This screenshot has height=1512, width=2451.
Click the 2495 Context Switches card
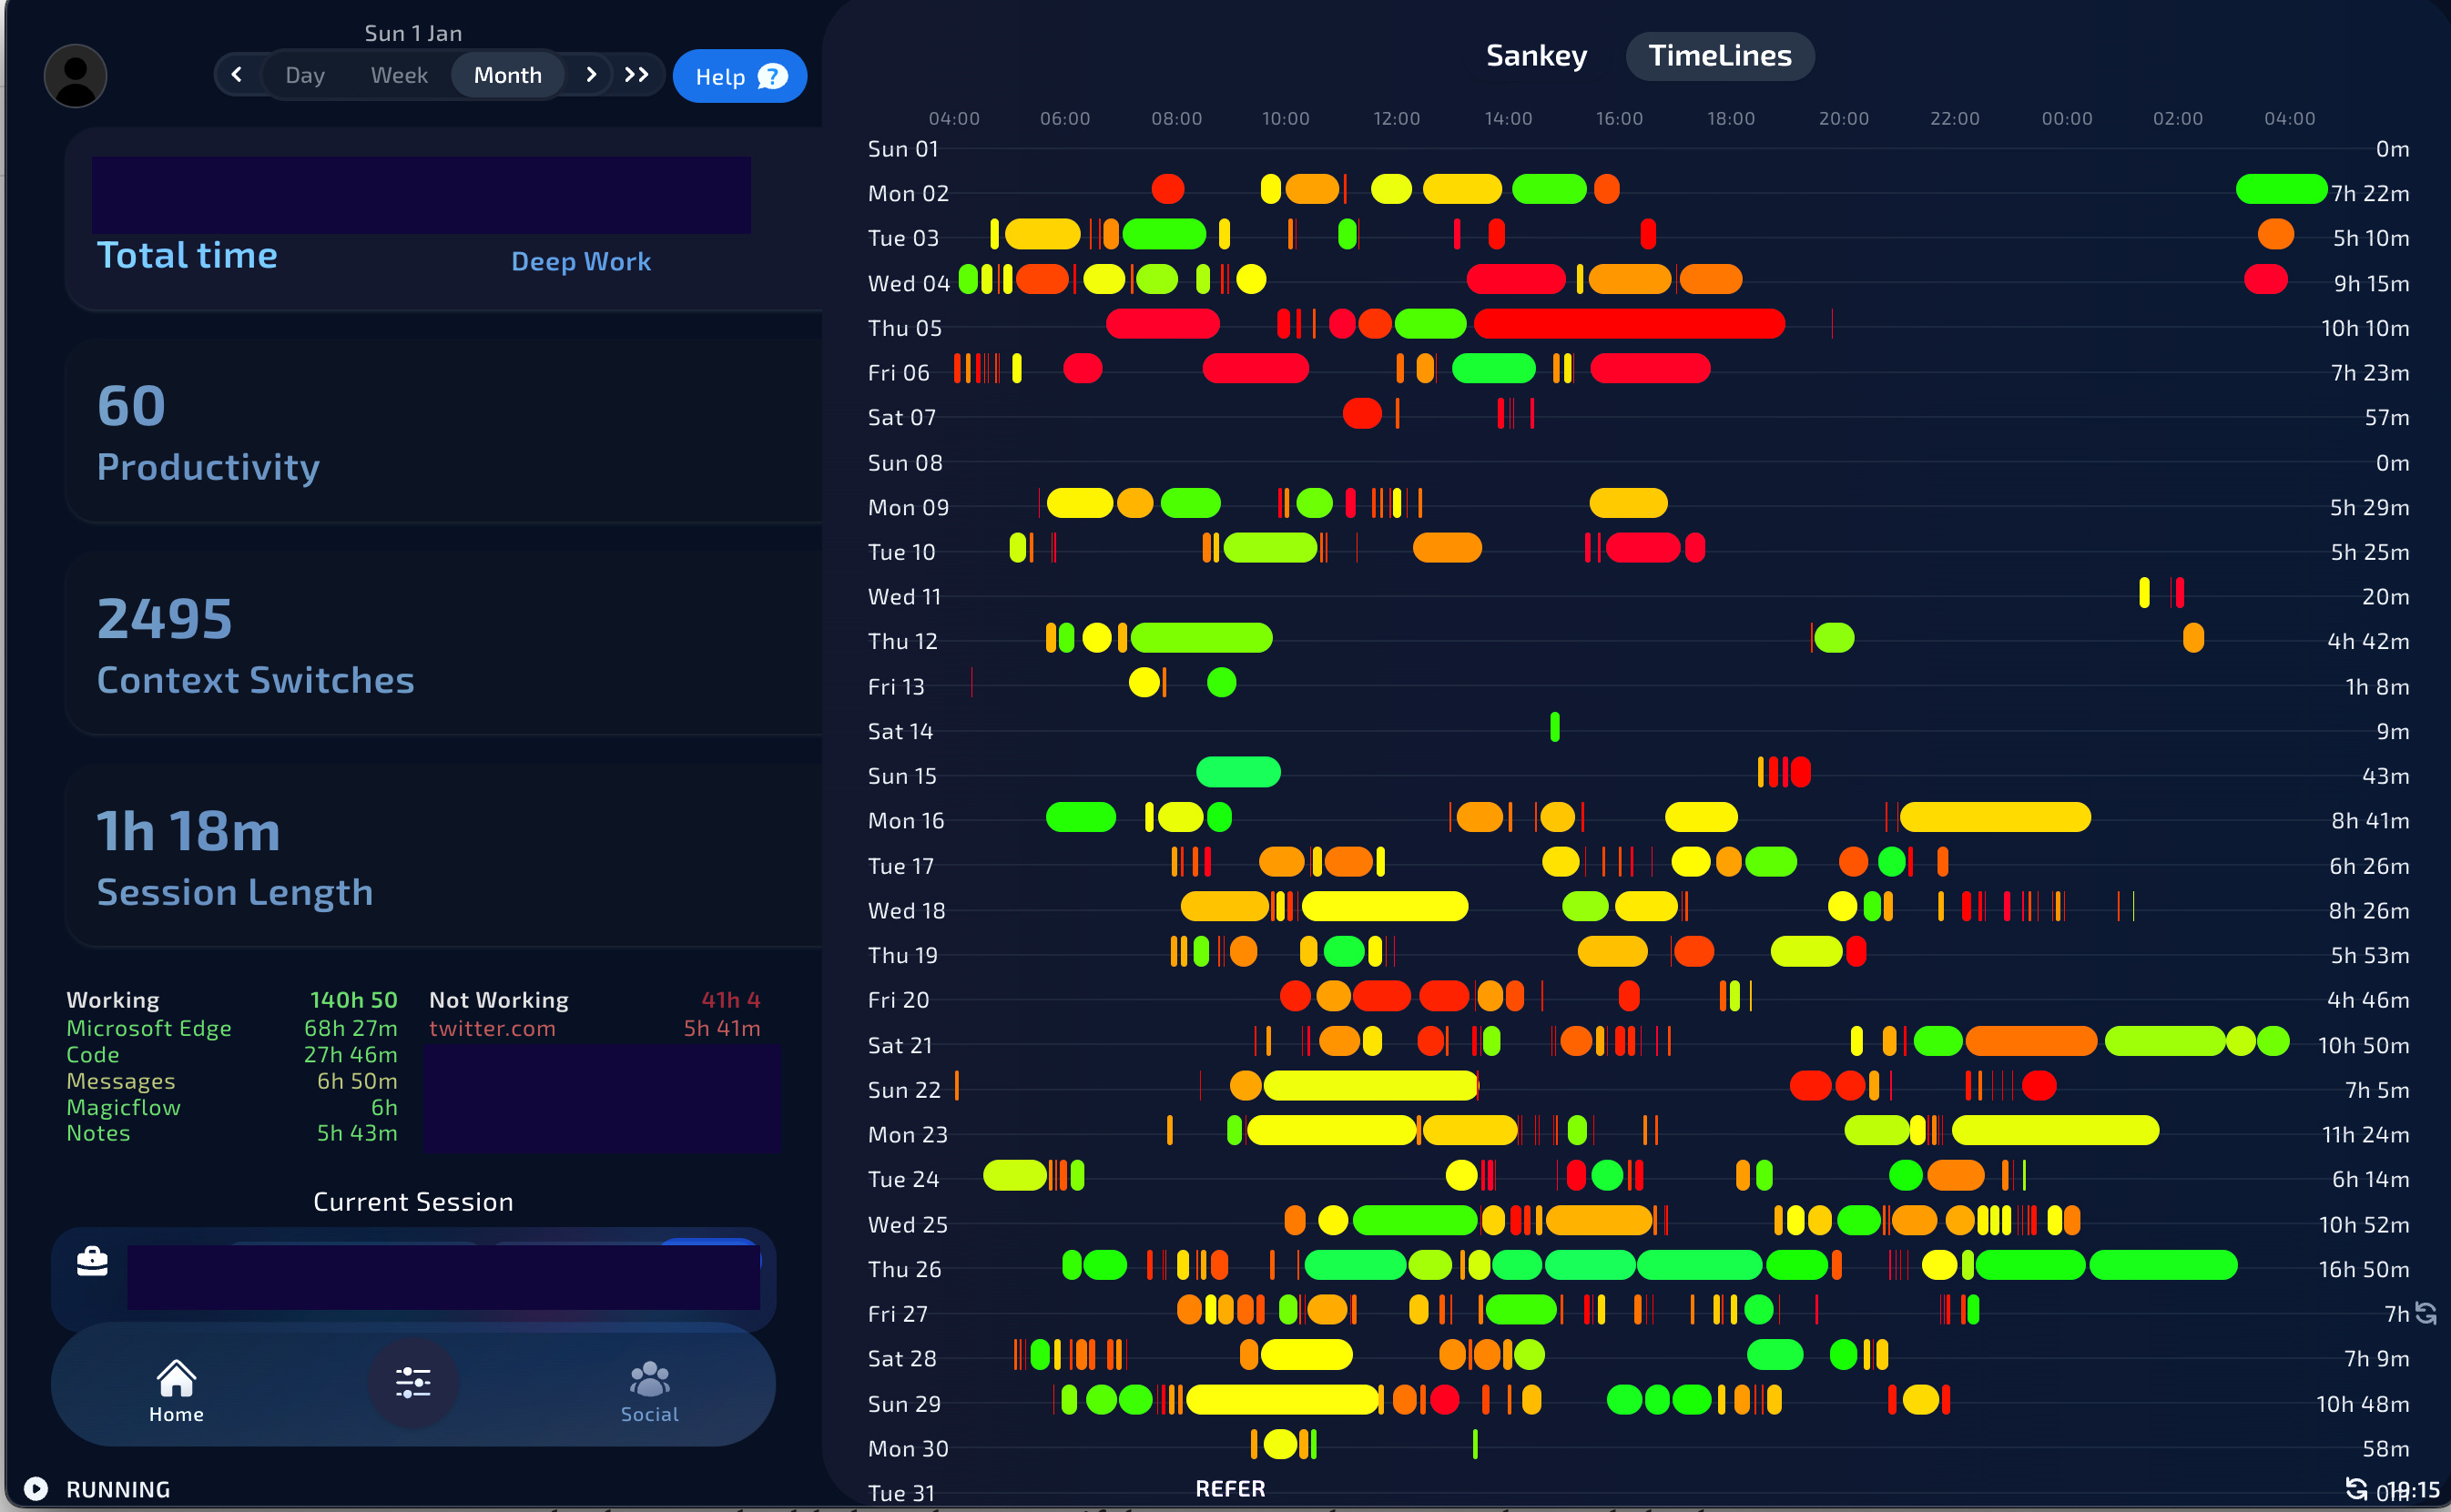tap(445, 644)
